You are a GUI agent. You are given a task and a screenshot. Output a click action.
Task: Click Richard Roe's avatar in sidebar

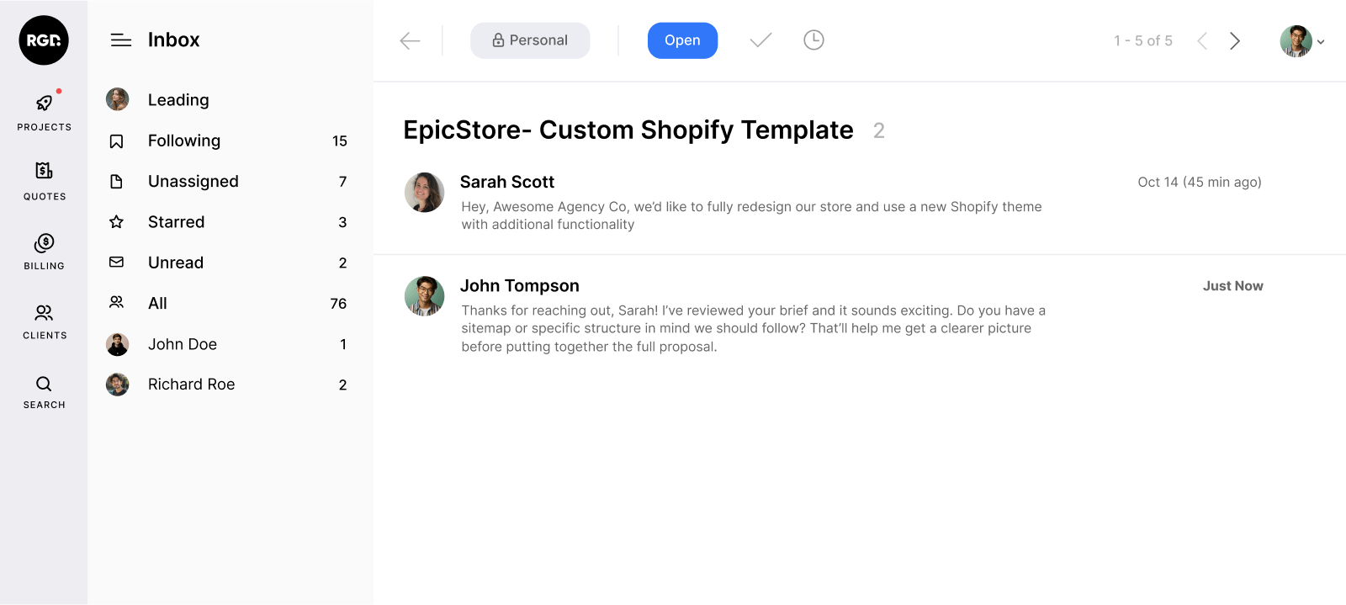click(x=118, y=385)
